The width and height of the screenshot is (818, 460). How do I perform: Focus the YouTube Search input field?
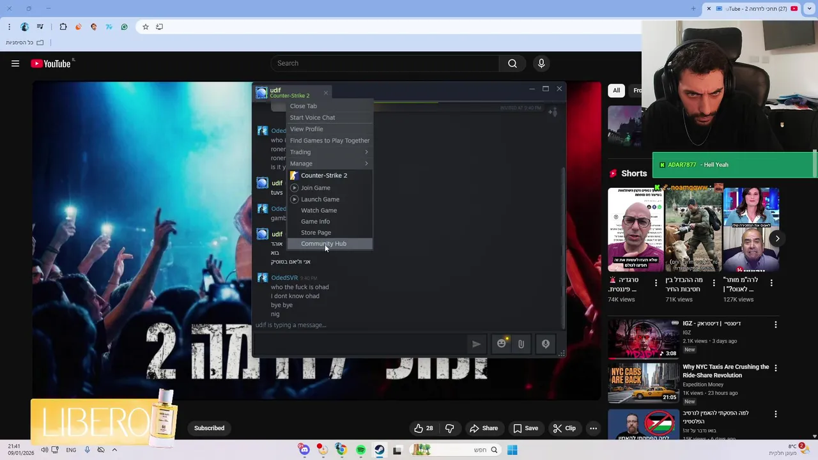[x=385, y=63]
